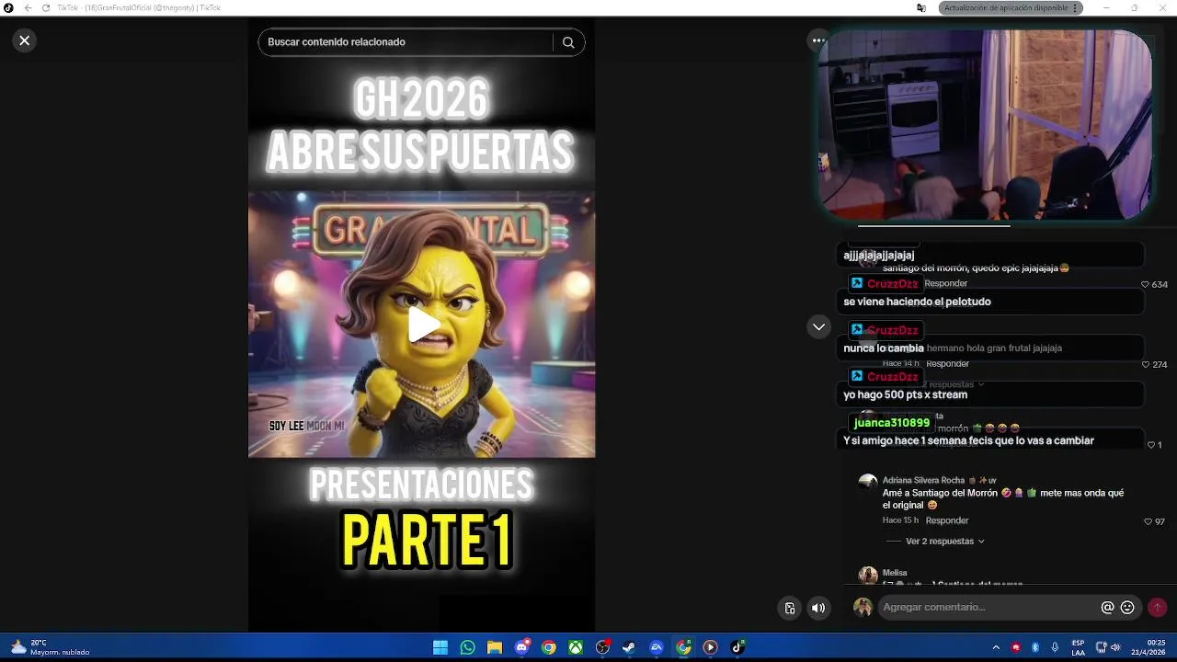Click the Bluetooth icon in the system tray
The width and height of the screenshot is (1177, 662).
click(x=1035, y=647)
